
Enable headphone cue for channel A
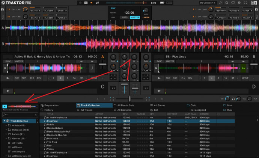[113, 88]
